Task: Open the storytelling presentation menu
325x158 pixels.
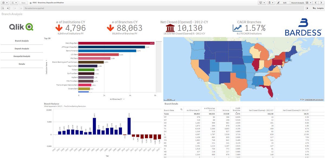Action: [262, 2]
